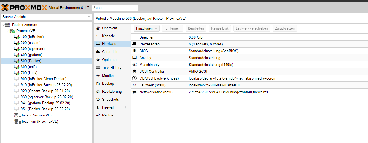Click the ProxmoxVE node server icon

(x=12, y=31)
